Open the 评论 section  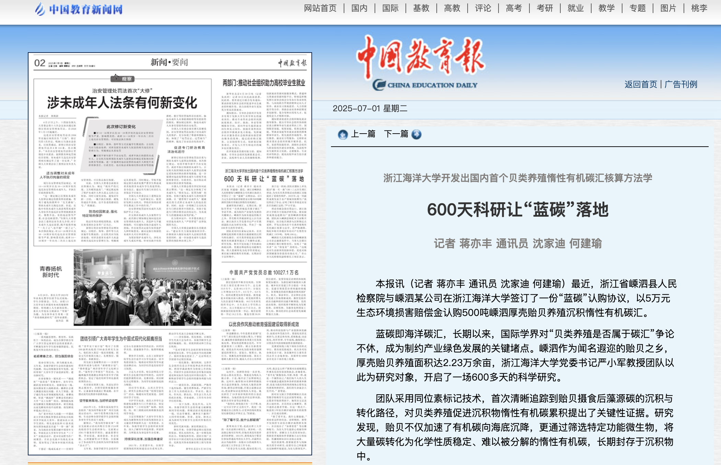[x=483, y=8]
